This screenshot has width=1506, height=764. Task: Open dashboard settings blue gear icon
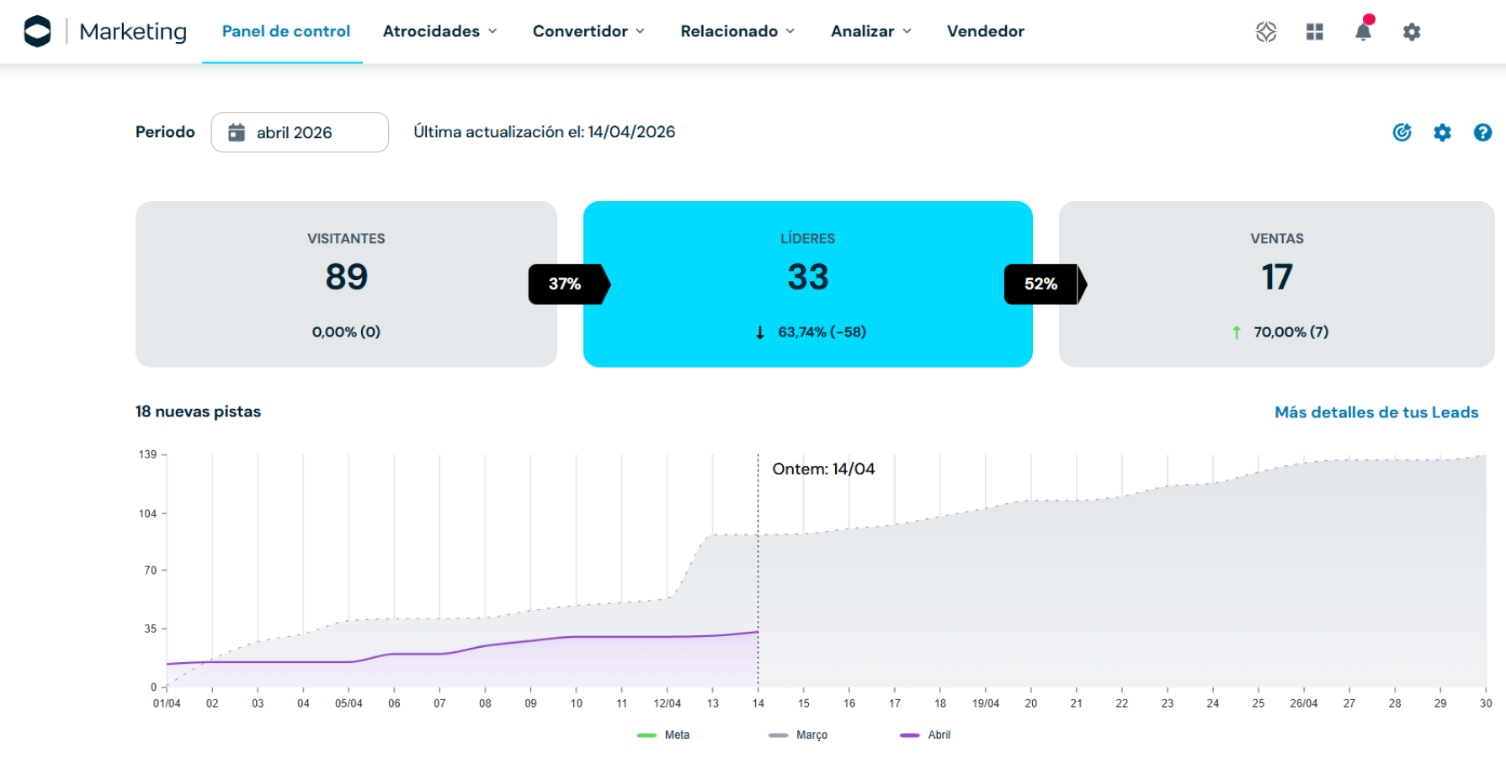tap(1442, 132)
